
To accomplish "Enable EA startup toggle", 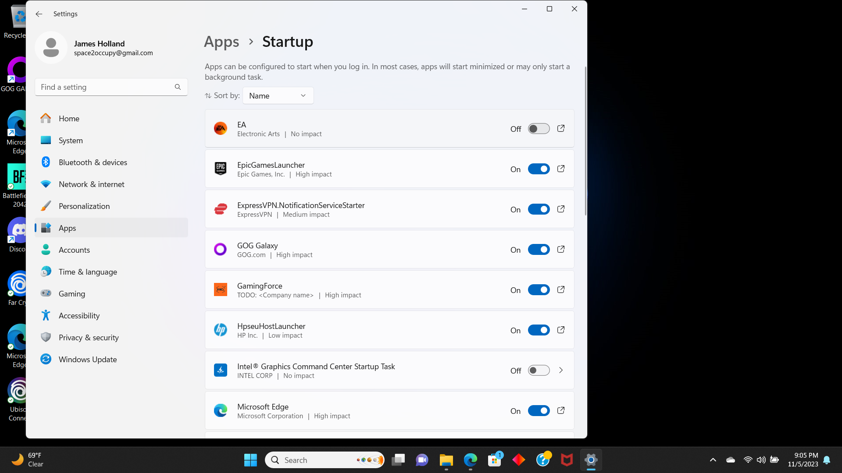I will pos(539,129).
